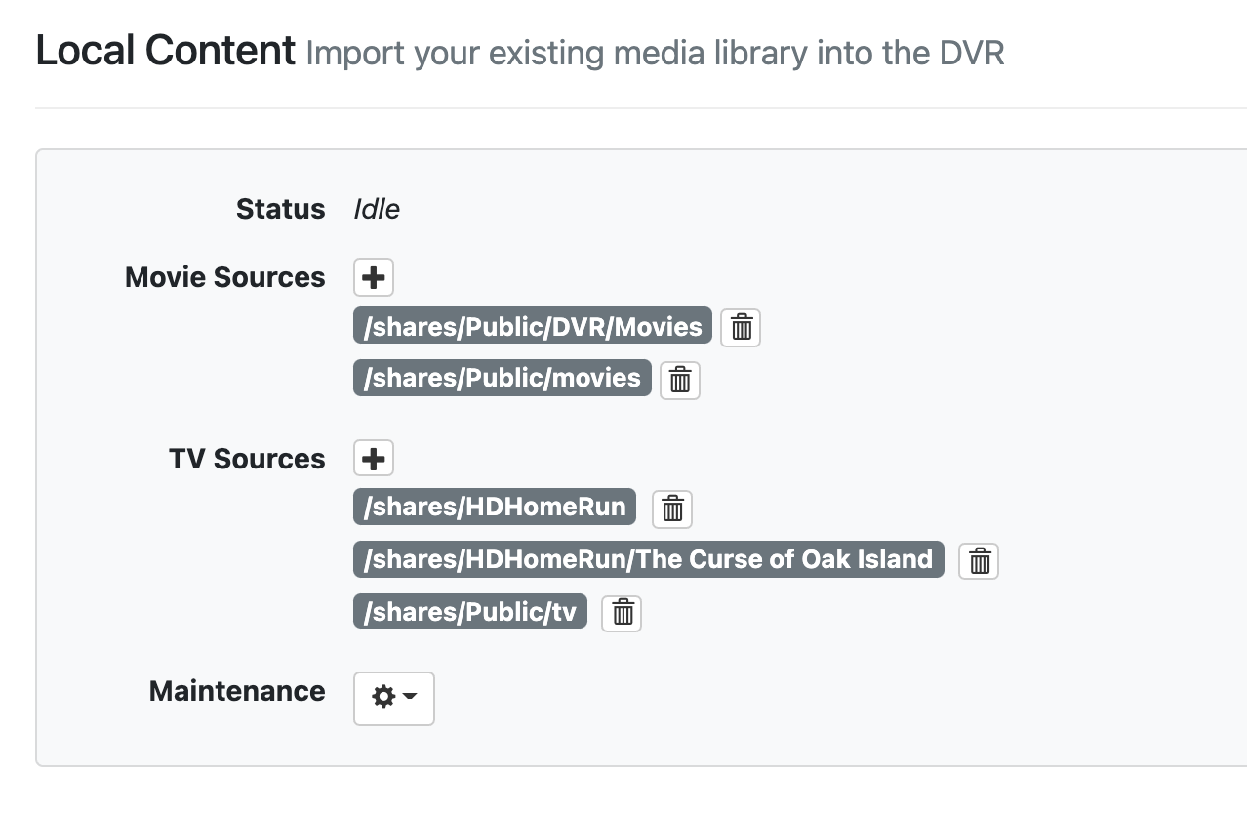Screen dimensions: 1247x814
Task: Add a new Movie Sources folder
Action: click(x=373, y=277)
